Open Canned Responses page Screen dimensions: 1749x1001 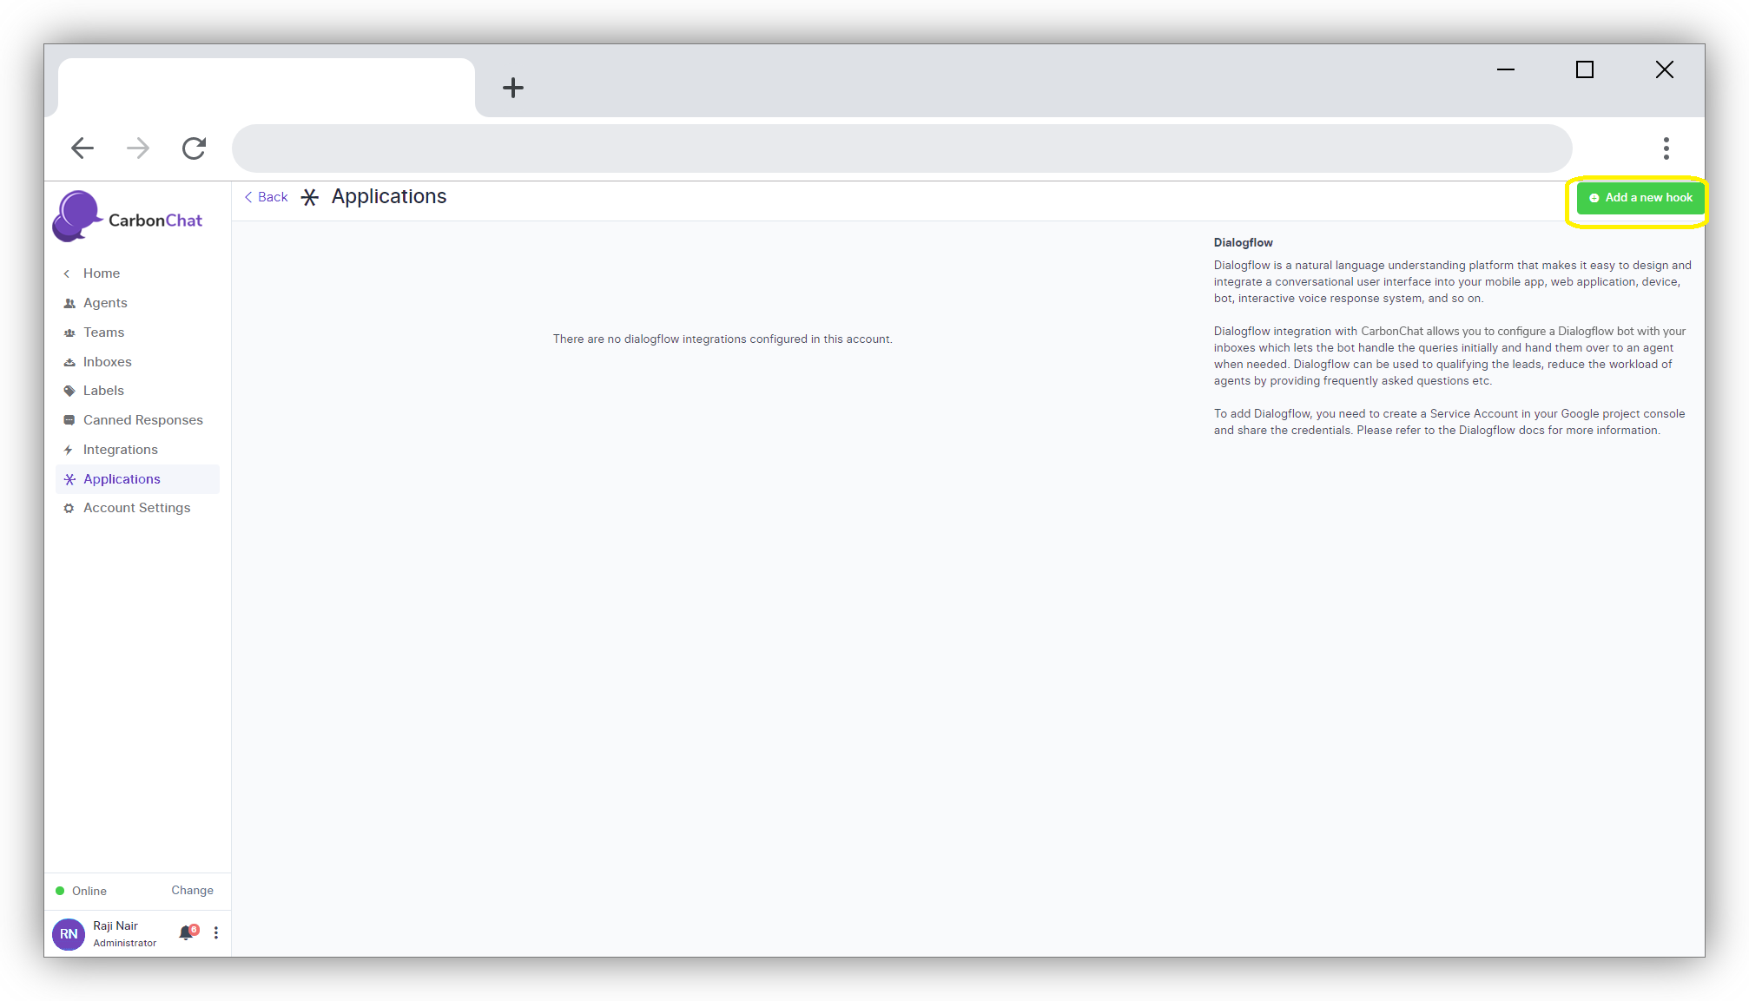pos(142,420)
